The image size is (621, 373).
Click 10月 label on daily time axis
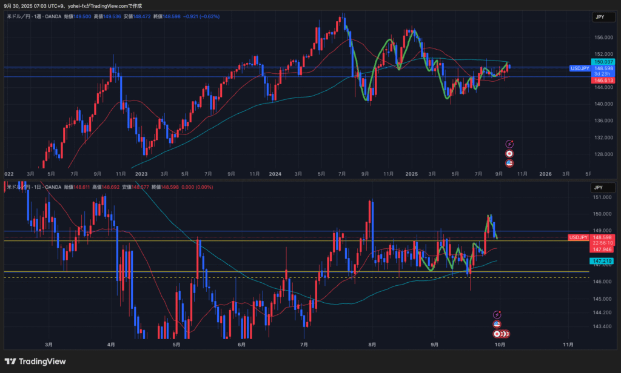pos(500,344)
